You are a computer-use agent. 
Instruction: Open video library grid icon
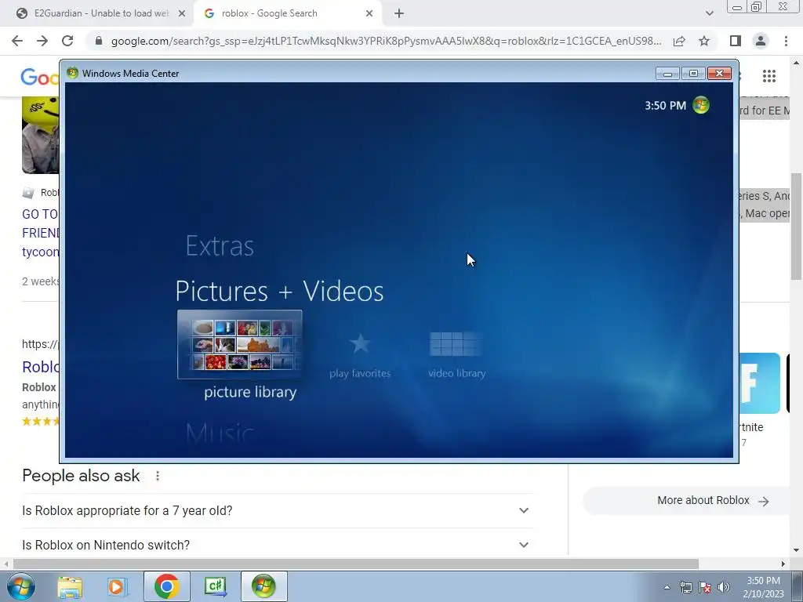(456, 343)
